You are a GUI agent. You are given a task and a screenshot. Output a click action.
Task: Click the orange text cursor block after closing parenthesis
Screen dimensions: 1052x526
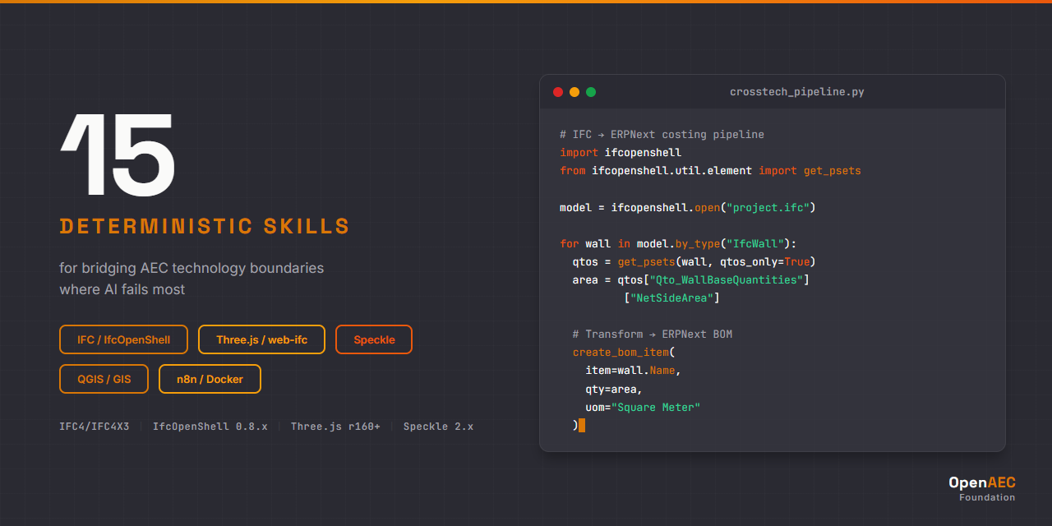(x=582, y=425)
